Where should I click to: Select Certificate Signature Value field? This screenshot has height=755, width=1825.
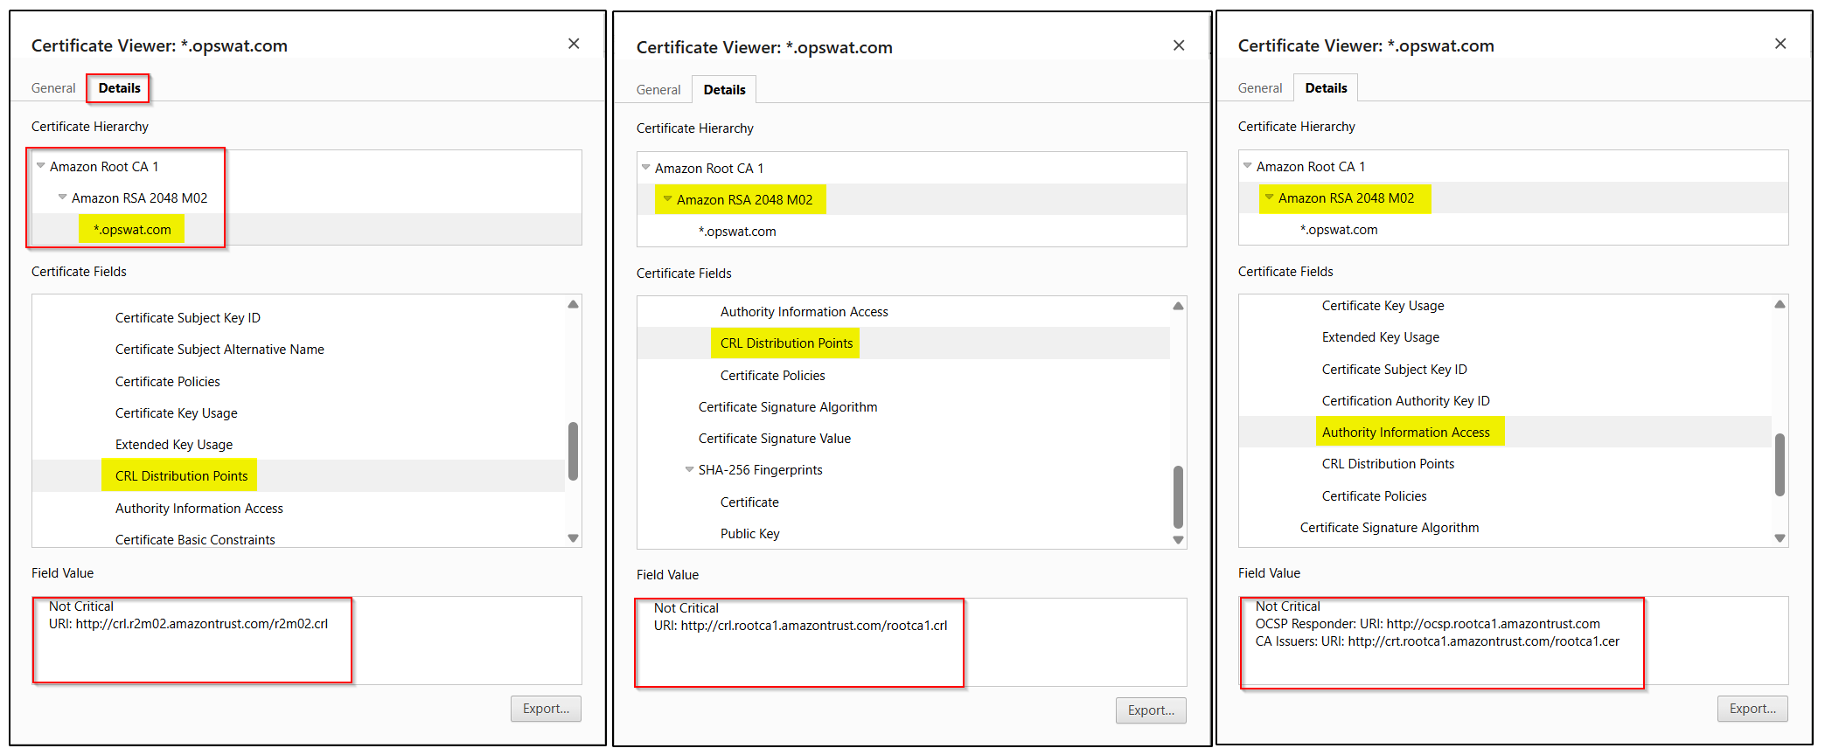coord(775,439)
